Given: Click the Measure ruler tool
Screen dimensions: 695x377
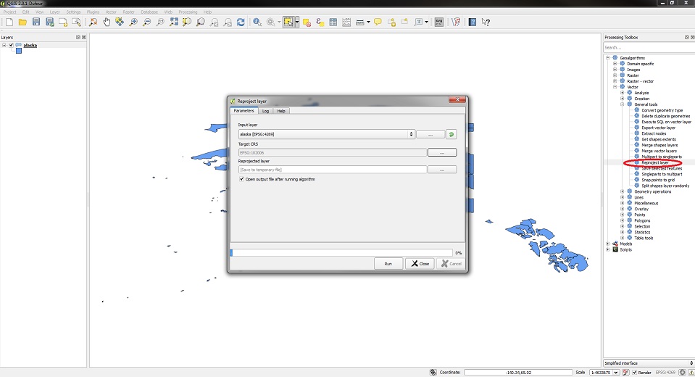Looking at the screenshot, I should coord(360,22).
